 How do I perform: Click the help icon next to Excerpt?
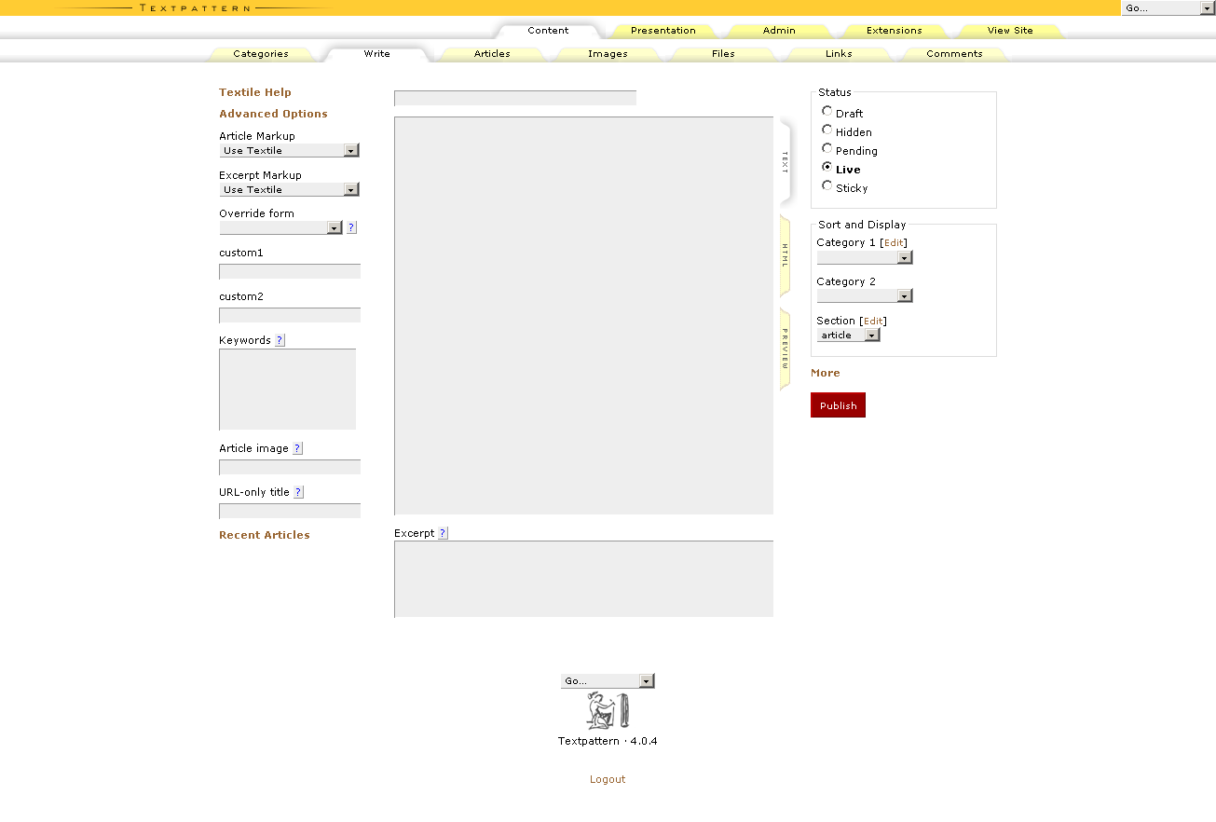[x=443, y=533]
